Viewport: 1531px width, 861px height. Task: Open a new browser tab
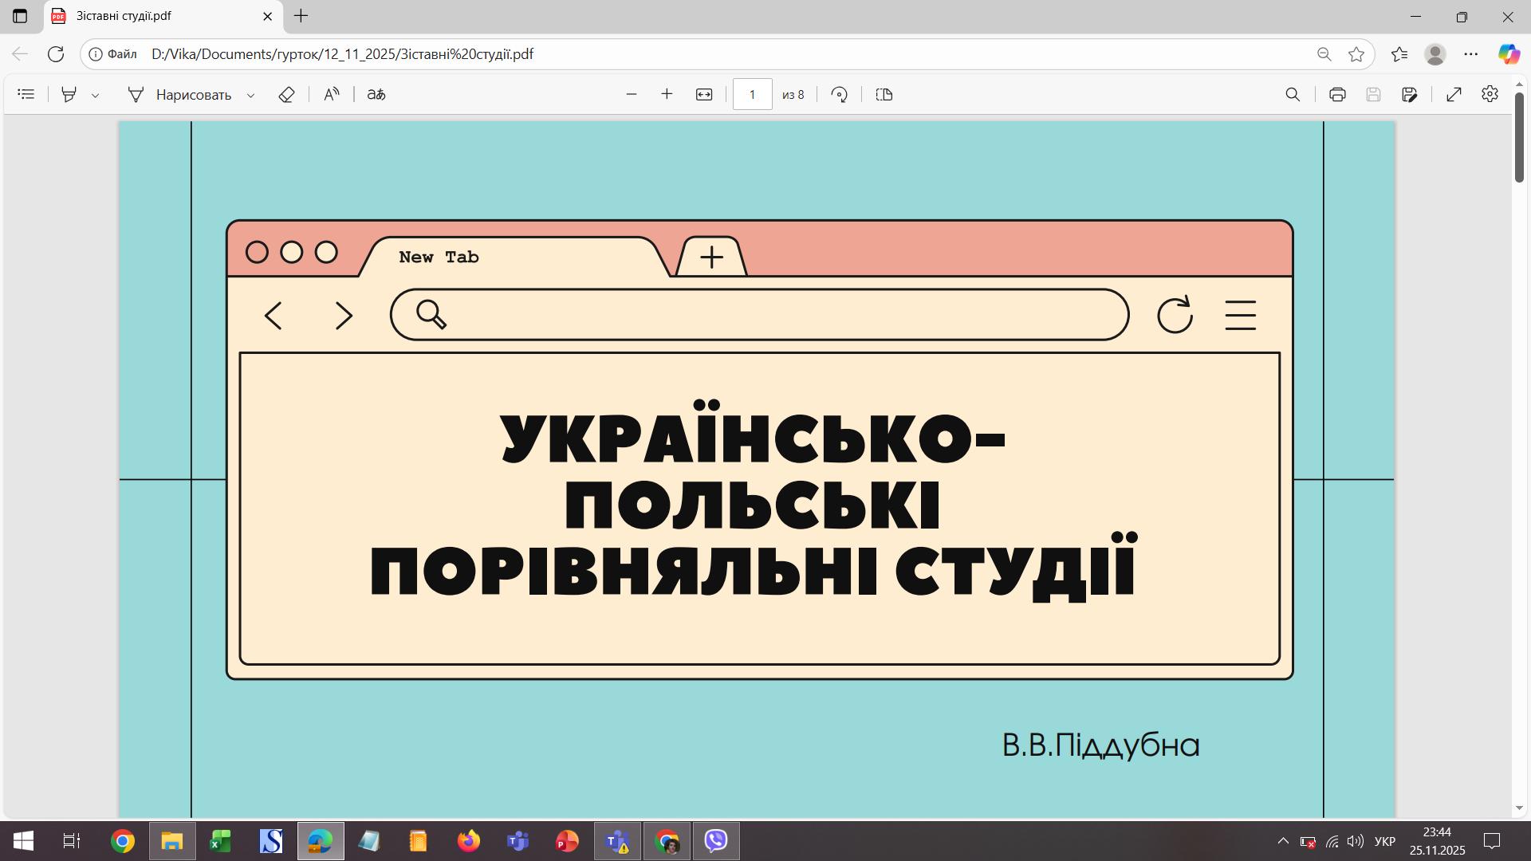(301, 16)
